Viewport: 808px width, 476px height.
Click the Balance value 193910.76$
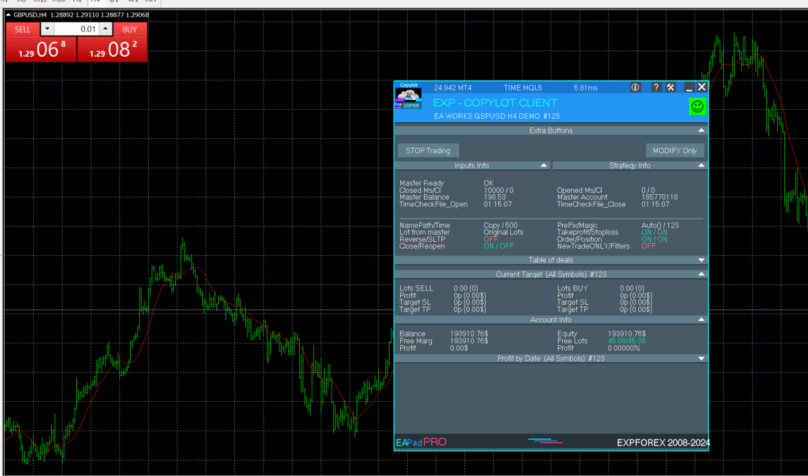coord(469,334)
